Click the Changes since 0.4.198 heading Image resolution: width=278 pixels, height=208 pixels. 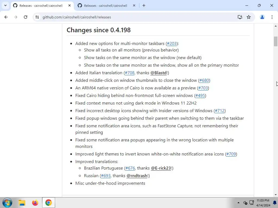pyautogui.click(x=99, y=30)
